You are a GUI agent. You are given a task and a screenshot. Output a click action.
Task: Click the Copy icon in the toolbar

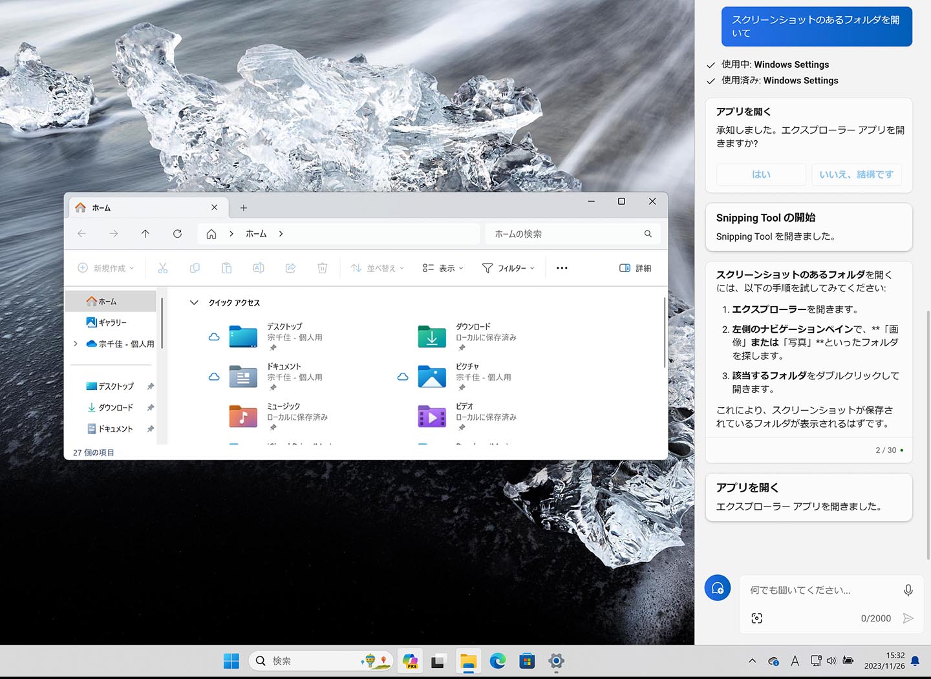(x=195, y=267)
